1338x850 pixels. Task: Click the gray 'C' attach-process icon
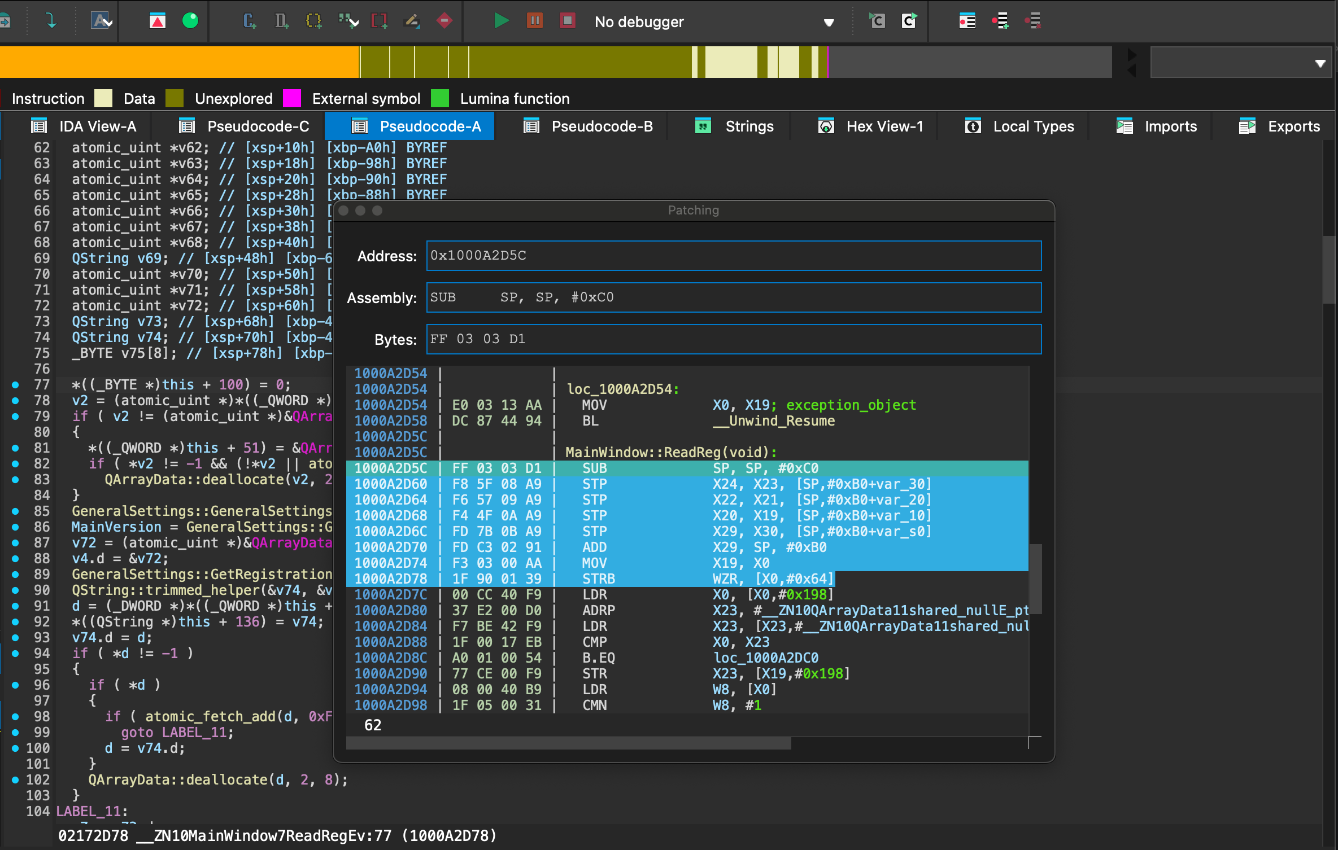point(877,21)
